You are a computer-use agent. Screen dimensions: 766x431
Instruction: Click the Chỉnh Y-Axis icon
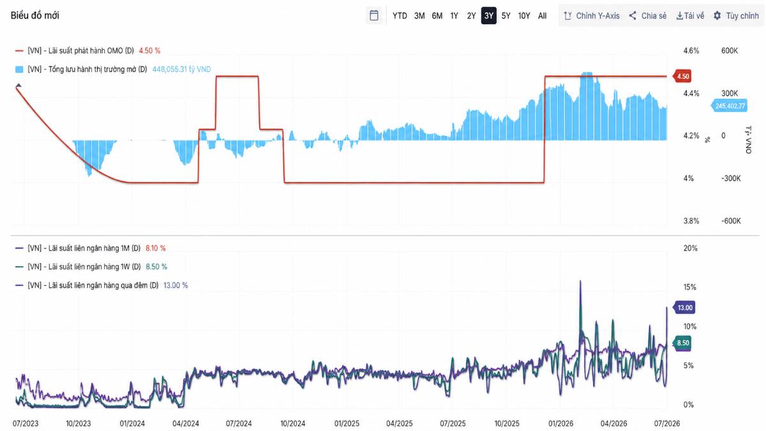567,16
